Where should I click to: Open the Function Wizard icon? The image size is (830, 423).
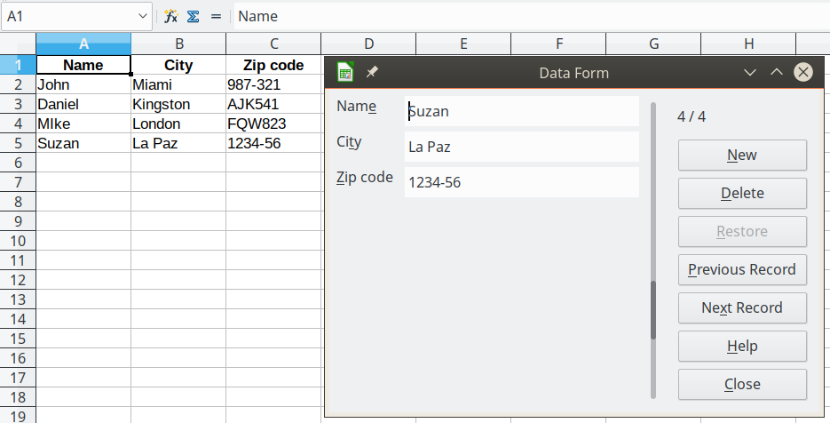(x=171, y=16)
